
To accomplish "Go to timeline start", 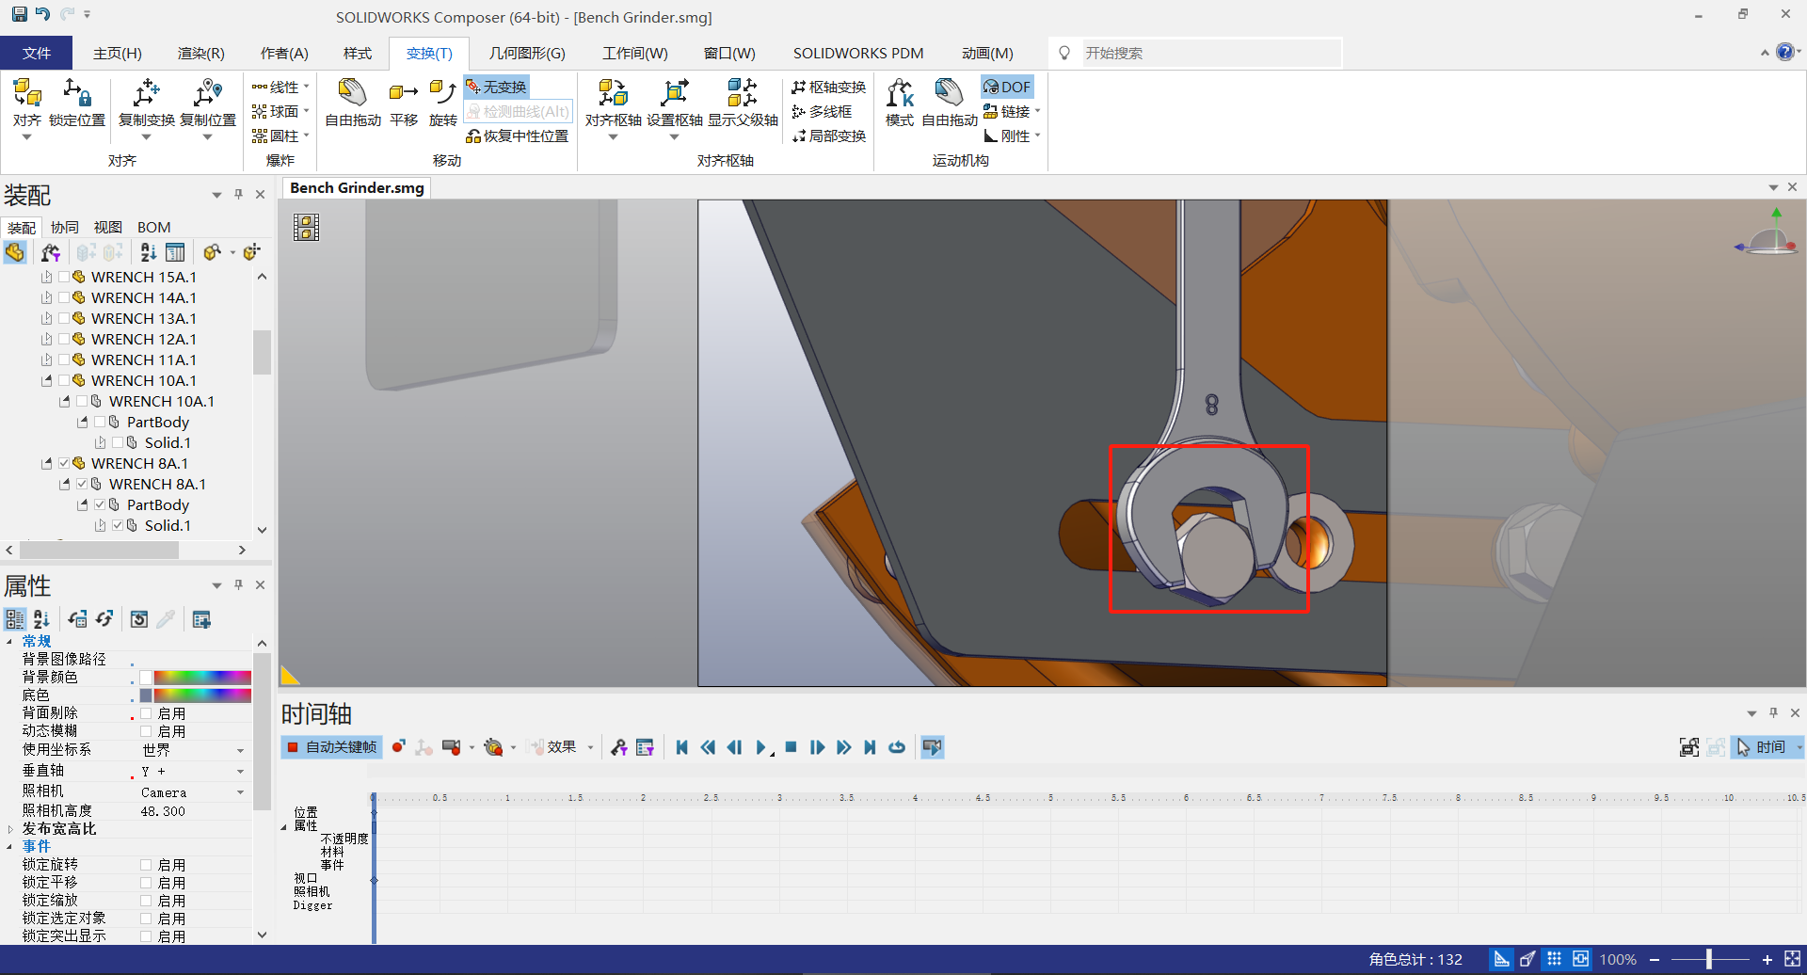I will [682, 747].
